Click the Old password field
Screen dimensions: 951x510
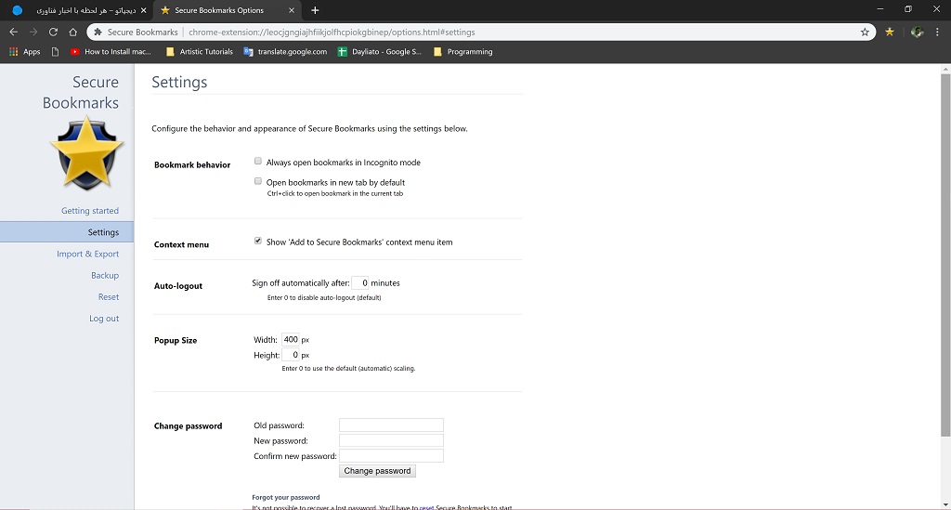pos(391,425)
